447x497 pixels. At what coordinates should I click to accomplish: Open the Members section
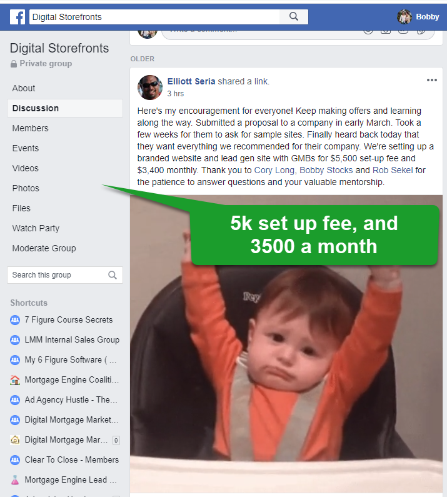click(31, 128)
